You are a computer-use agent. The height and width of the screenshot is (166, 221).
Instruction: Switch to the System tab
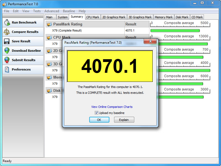coord(63,17)
